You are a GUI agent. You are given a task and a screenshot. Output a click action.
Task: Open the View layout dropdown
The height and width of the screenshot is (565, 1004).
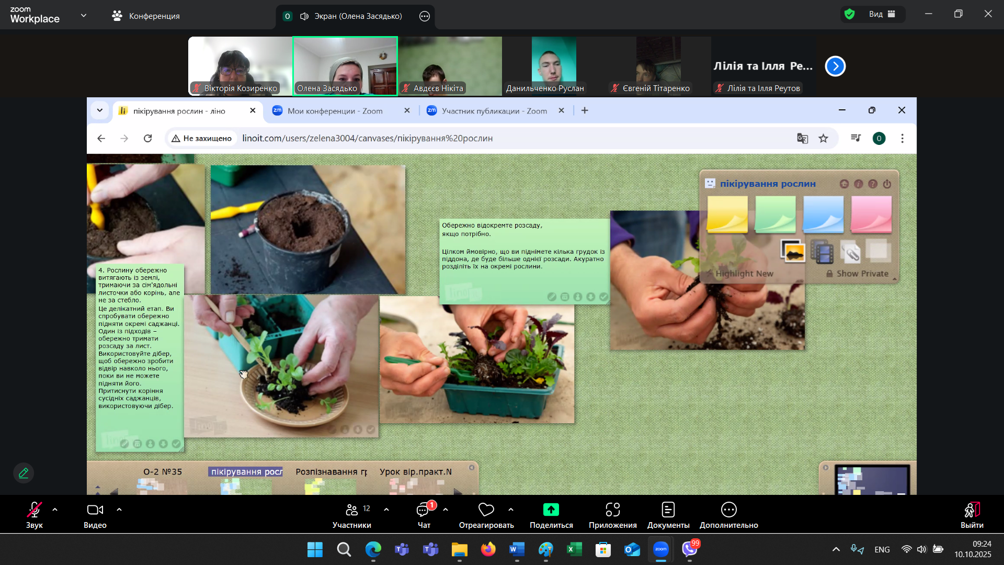pos(882,14)
